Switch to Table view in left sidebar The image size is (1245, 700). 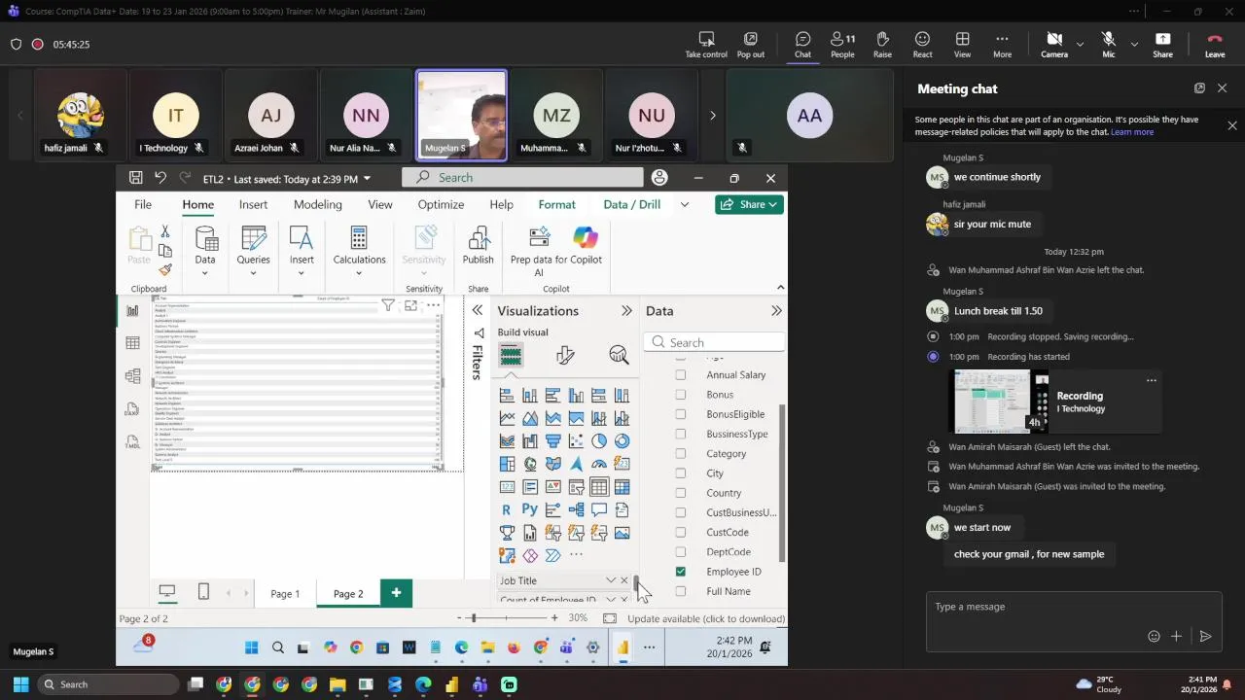pos(132,343)
